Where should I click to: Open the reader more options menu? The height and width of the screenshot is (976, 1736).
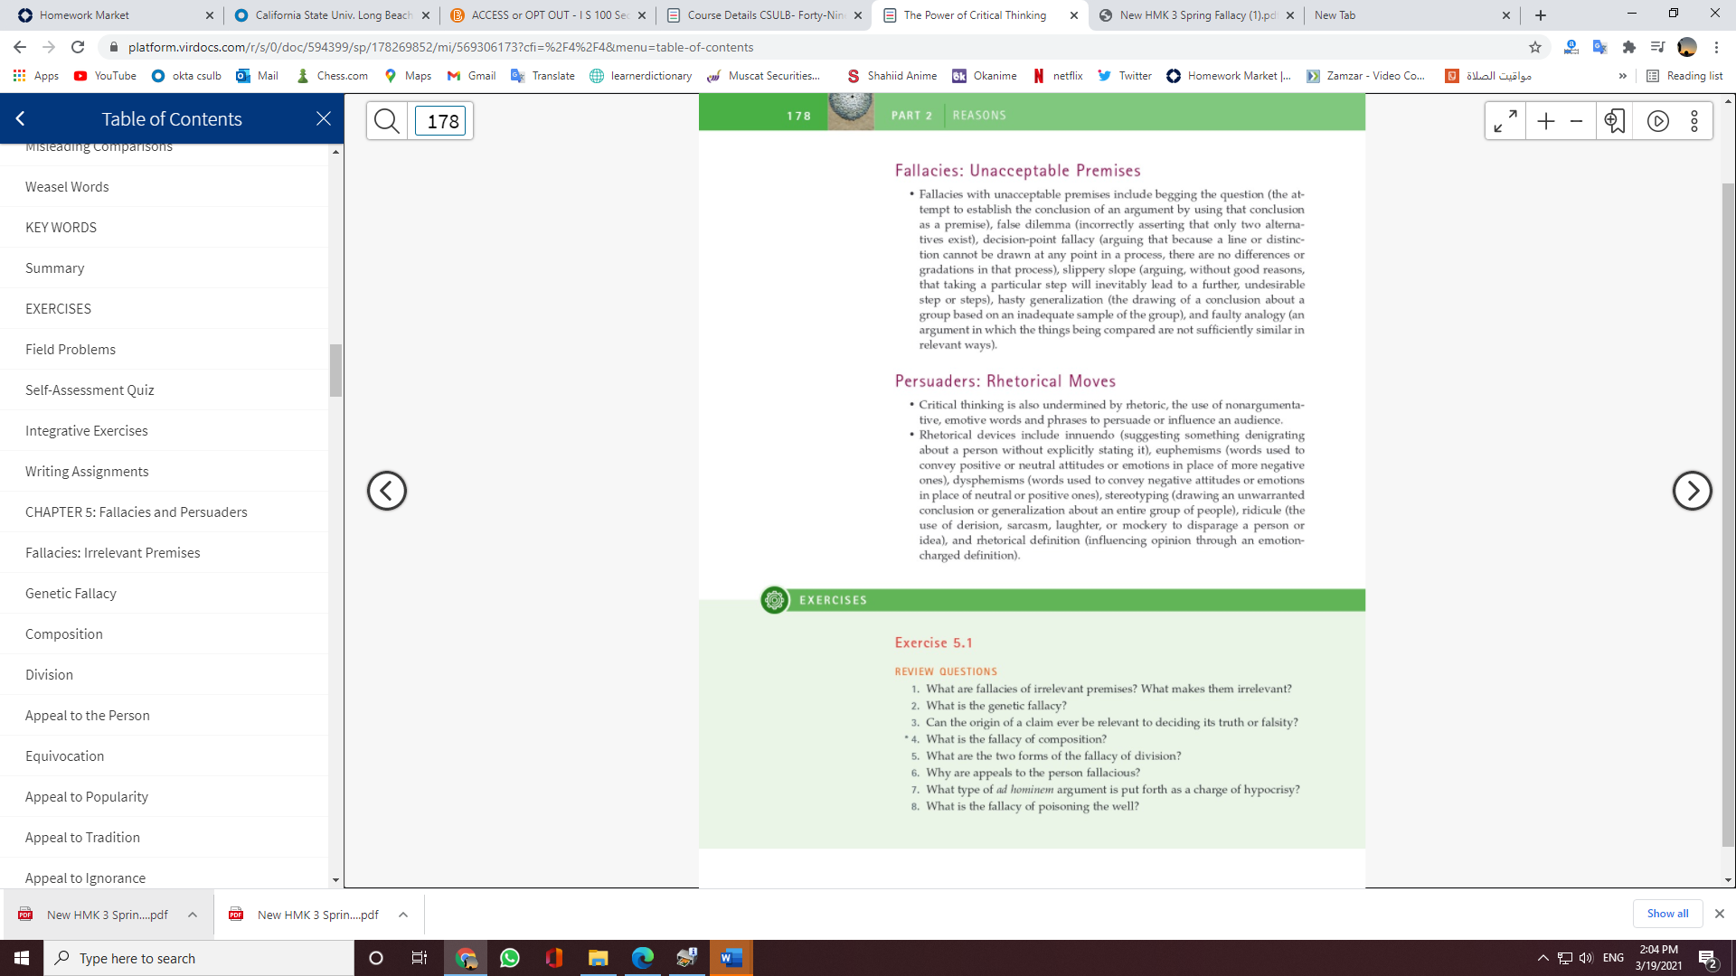(1694, 121)
